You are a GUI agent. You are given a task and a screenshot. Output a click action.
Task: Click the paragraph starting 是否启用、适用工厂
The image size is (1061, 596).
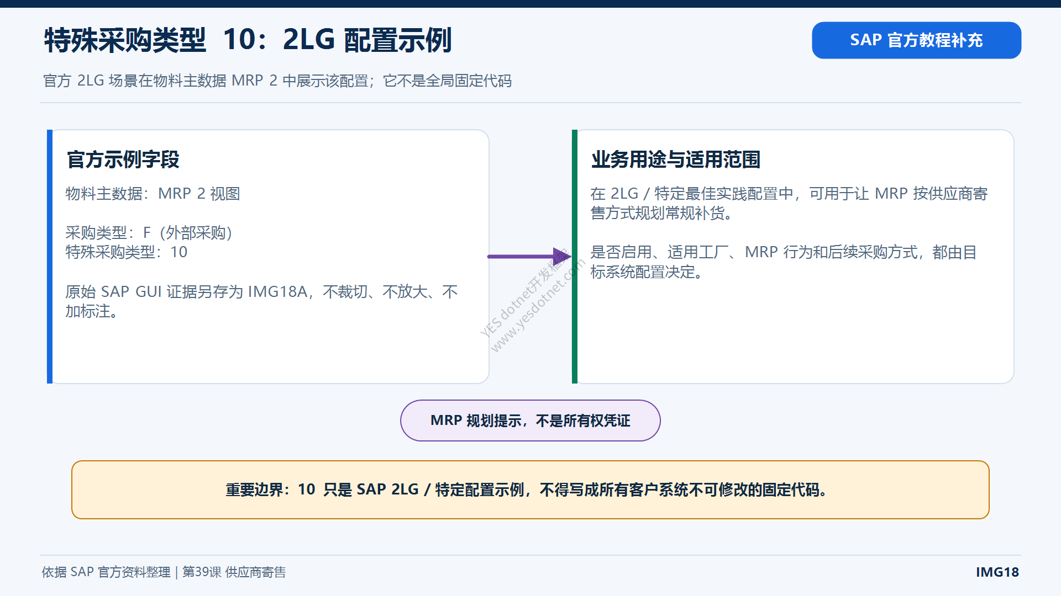(x=783, y=262)
